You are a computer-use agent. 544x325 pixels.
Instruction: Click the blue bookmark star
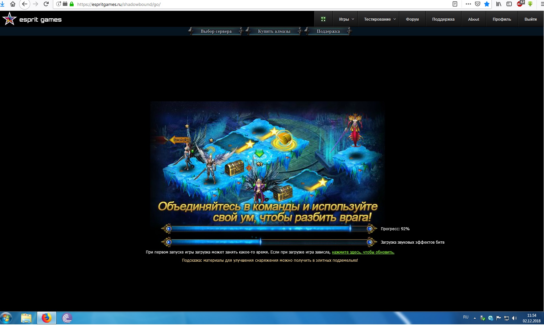(x=487, y=4)
